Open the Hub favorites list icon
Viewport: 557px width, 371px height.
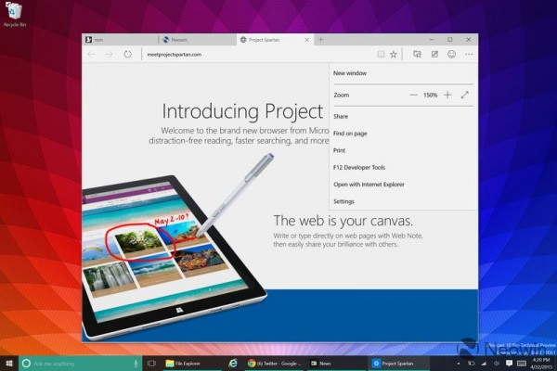point(417,55)
